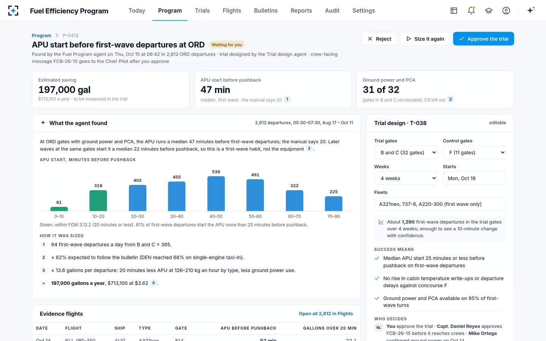Click the Fuel Efficiency Program logo icon
Image resolution: width=546 pixels, height=341 pixels.
point(13,11)
